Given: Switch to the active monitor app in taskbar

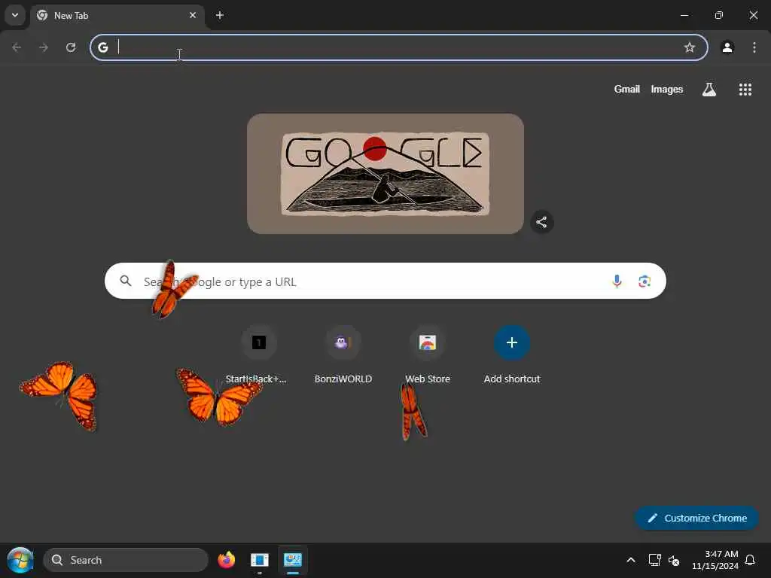Looking at the screenshot, I should (x=293, y=560).
